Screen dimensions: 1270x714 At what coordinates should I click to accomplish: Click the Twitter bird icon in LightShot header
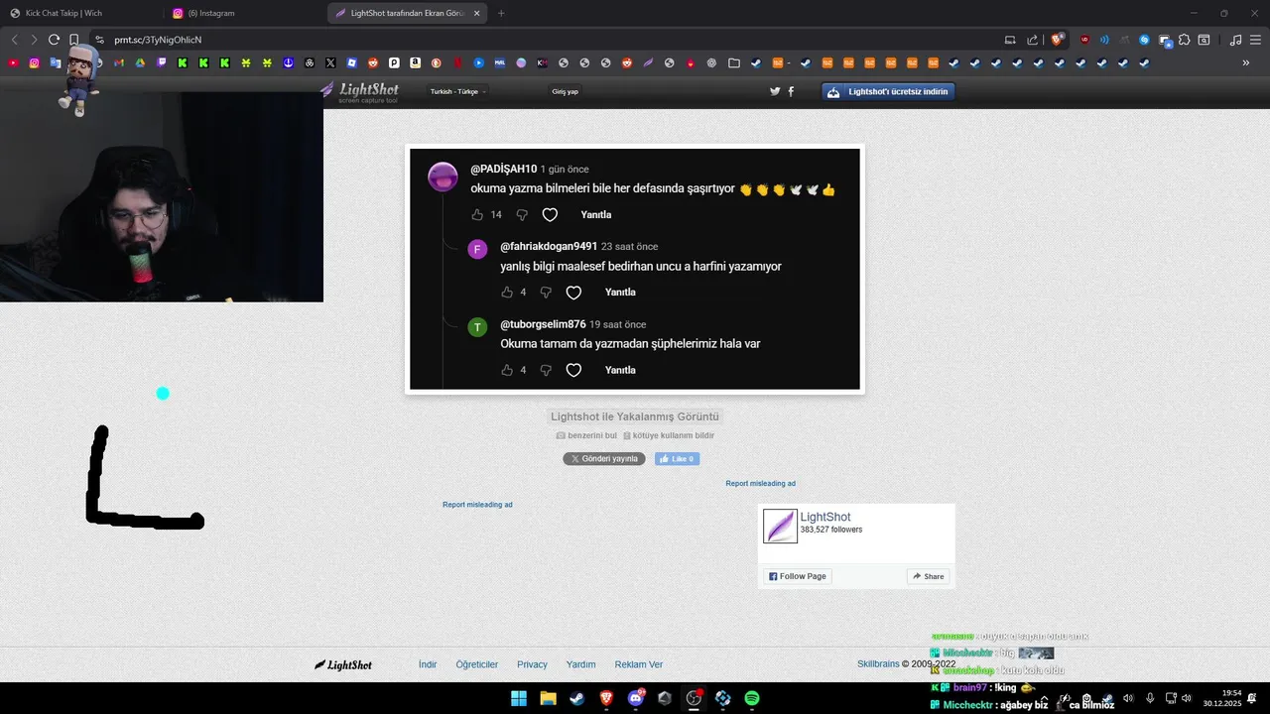pyautogui.click(x=775, y=91)
